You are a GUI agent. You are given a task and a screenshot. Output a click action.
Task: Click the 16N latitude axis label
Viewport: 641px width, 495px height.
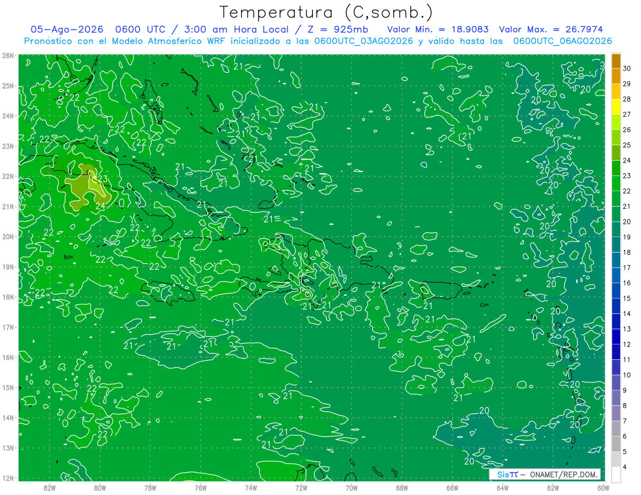8,357
